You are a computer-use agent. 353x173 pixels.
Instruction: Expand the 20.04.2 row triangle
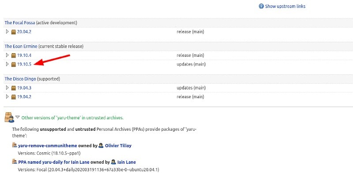pyautogui.click(x=7, y=31)
